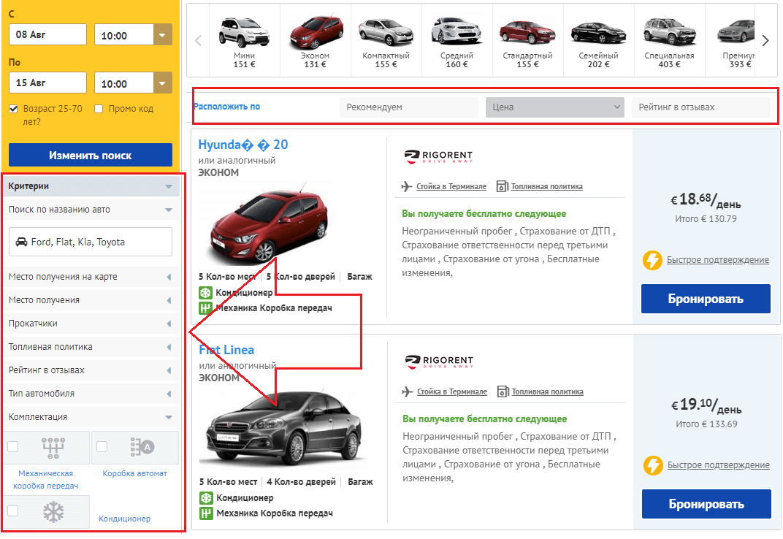Click the automatic gearbox filter icon
783x539 pixels.
142,447
